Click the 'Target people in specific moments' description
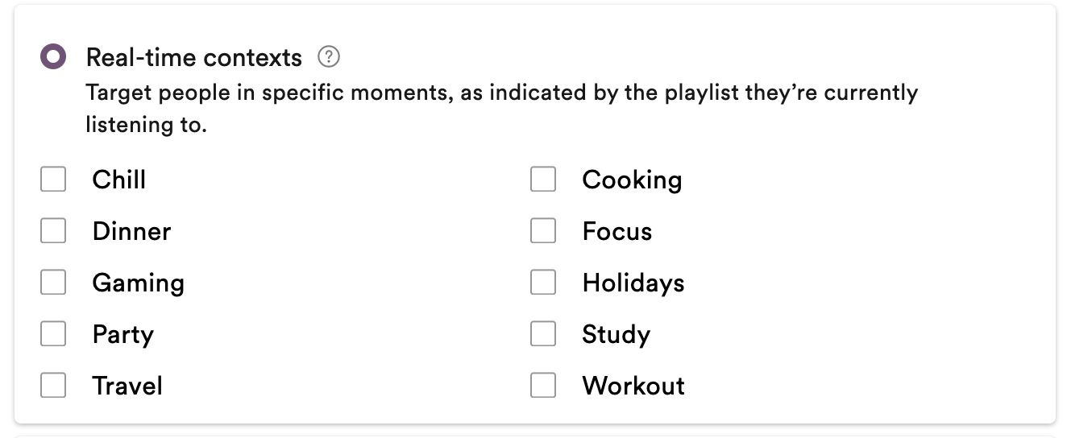This screenshot has width=1067, height=438. [502, 109]
